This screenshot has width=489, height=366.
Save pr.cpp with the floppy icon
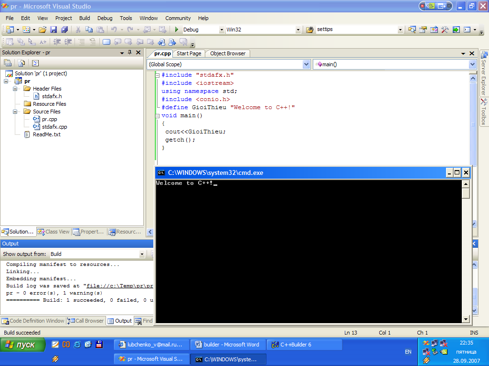point(53,30)
